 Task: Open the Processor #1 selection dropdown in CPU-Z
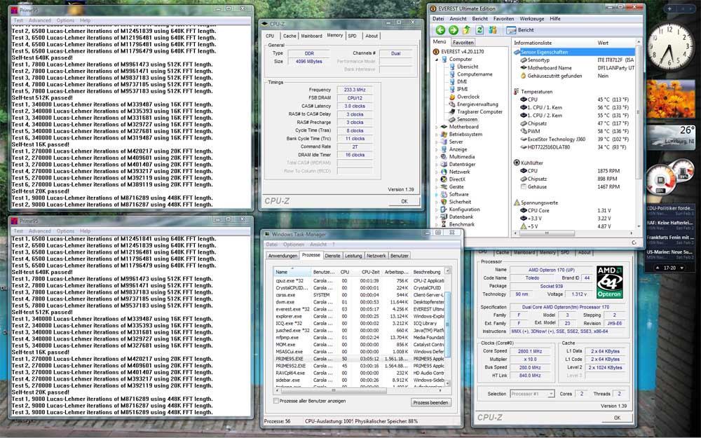pyautogui.click(x=532, y=394)
